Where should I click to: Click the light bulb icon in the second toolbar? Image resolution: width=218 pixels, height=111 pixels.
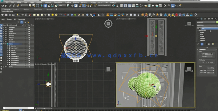point(18,15)
